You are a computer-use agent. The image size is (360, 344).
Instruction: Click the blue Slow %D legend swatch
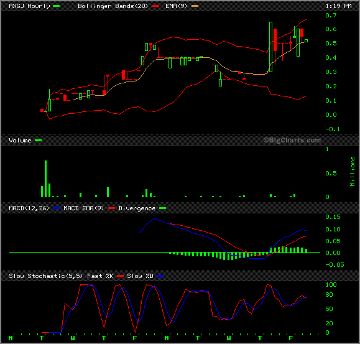point(160,276)
